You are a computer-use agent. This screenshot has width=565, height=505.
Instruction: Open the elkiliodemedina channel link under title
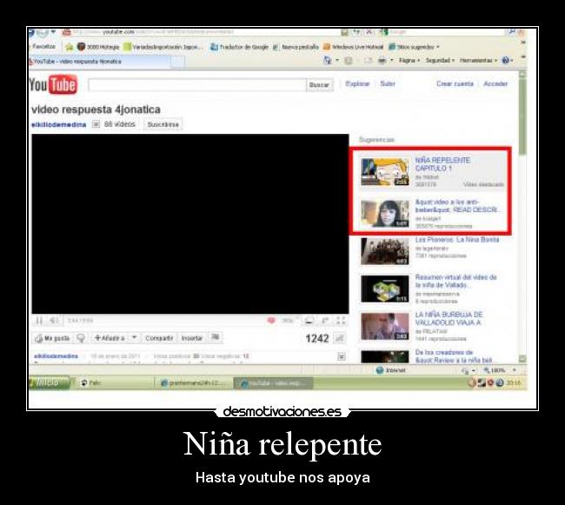pos(59,124)
